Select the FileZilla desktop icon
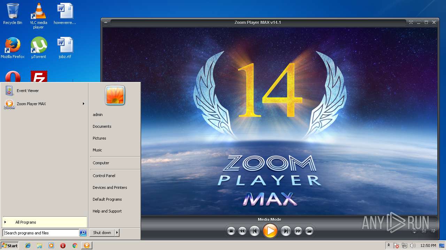This screenshot has width=446, height=250. [39, 77]
